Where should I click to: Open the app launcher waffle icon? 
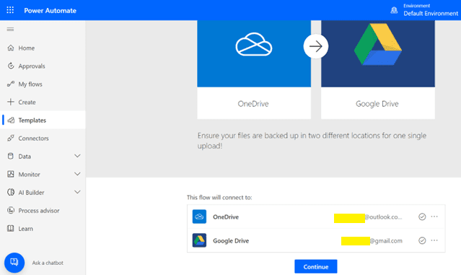coord(10,10)
